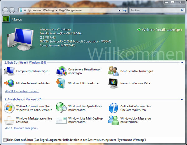Screen dimensions: 187x145
Task: Open recent pages dropdown beside nav arrows
Action: click(17, 10)
